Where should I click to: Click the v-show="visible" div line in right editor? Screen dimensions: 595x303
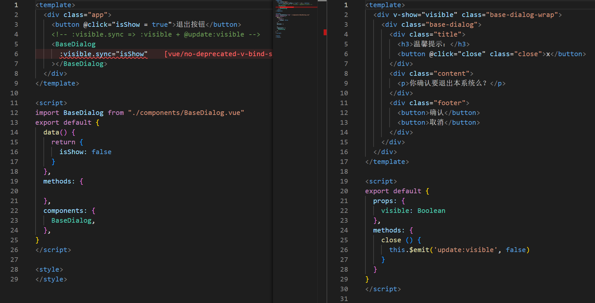[468, 15]
